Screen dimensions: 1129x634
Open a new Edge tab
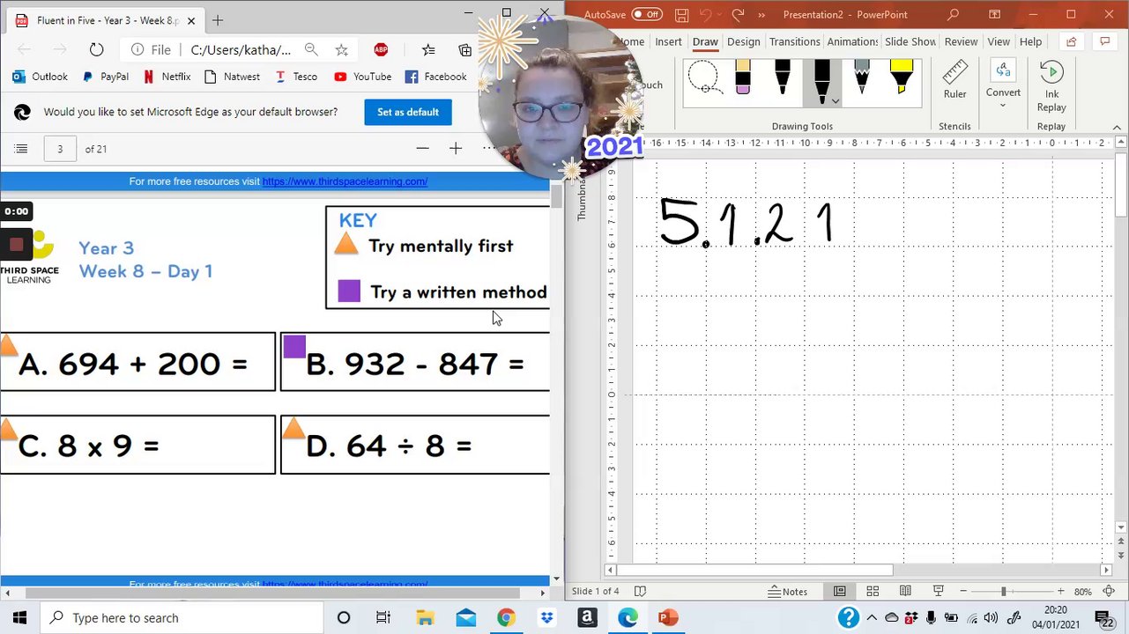click(218, 20)
